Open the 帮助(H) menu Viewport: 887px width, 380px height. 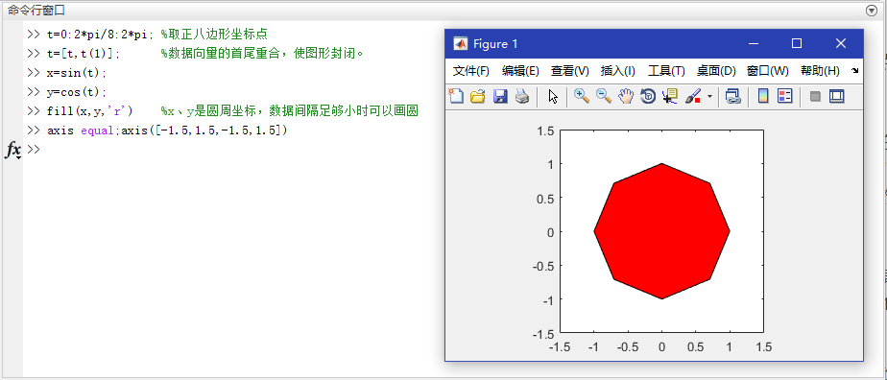click(820, 71)
